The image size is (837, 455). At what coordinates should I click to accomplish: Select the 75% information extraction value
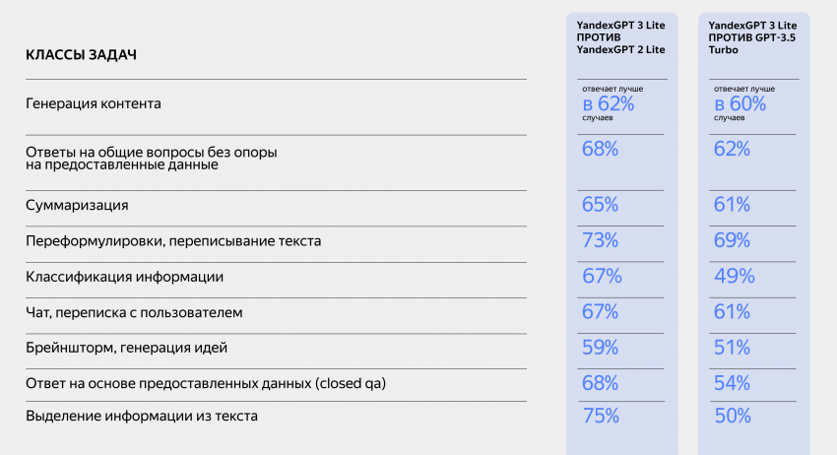pyautogui.click(x=600, y=417)
